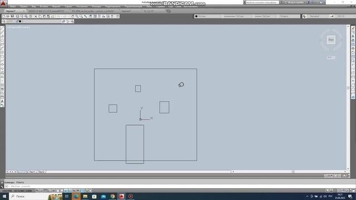
Task: Select the Ellipse draw tool
Action: pos(2,65)
